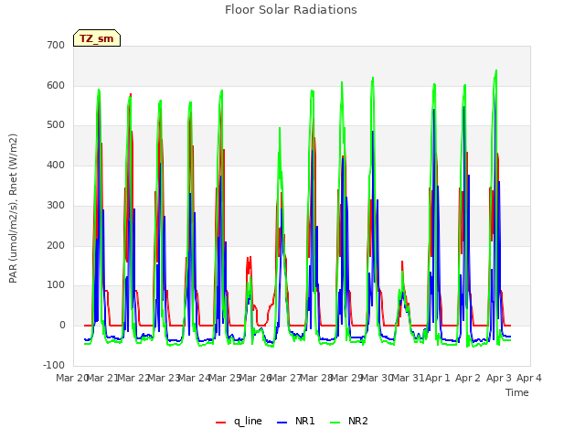Click the Mar 20 x-axis date label
This screenshot has width=585, height=439.
71,378
